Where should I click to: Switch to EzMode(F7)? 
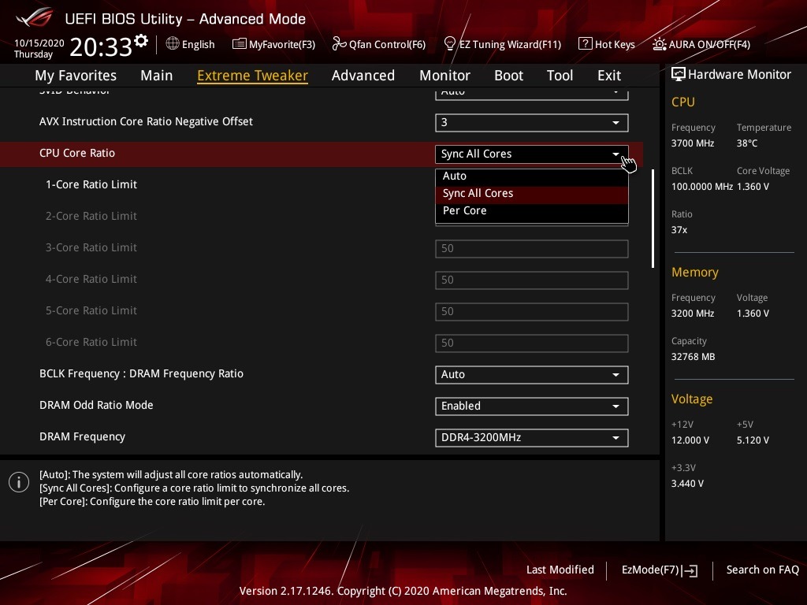coord(660,570)
